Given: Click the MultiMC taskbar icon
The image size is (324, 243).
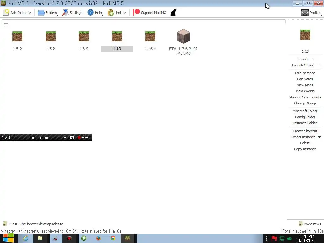Looking at the screenshot, I should (128, 238).
